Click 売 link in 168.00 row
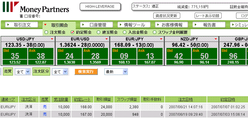 [45, 107]
